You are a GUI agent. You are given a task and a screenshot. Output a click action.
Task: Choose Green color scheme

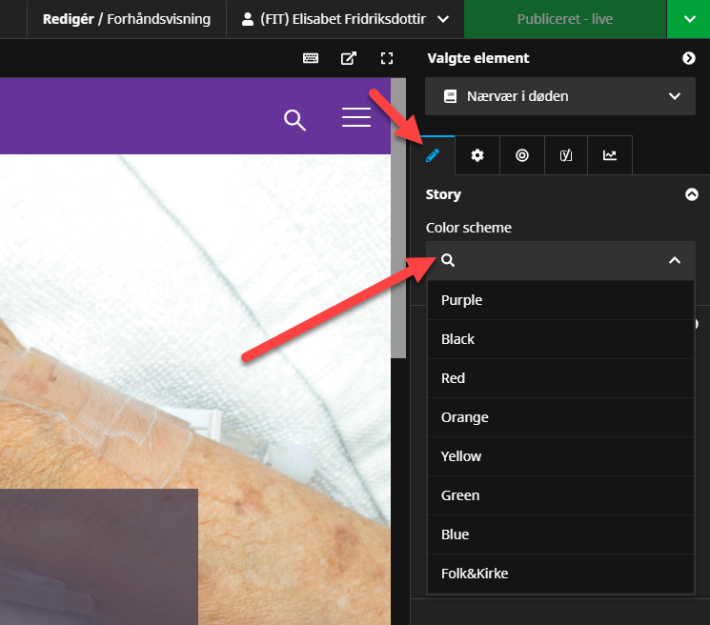pos(560,495)
